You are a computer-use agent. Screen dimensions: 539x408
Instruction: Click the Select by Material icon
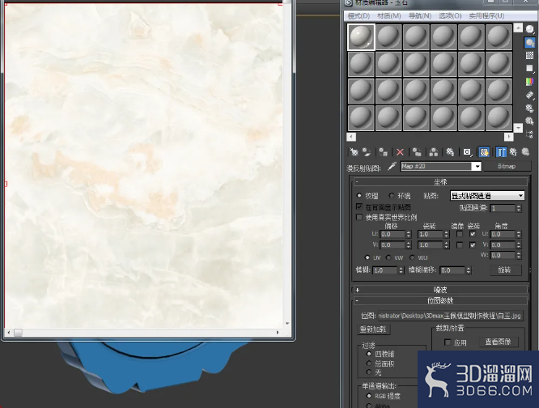(x=530, y=121)
